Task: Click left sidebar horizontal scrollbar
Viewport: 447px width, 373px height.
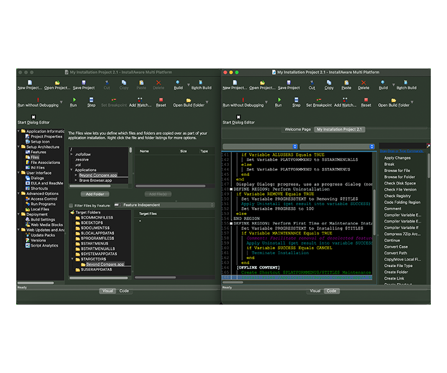Action: click(x=35, y=283)
